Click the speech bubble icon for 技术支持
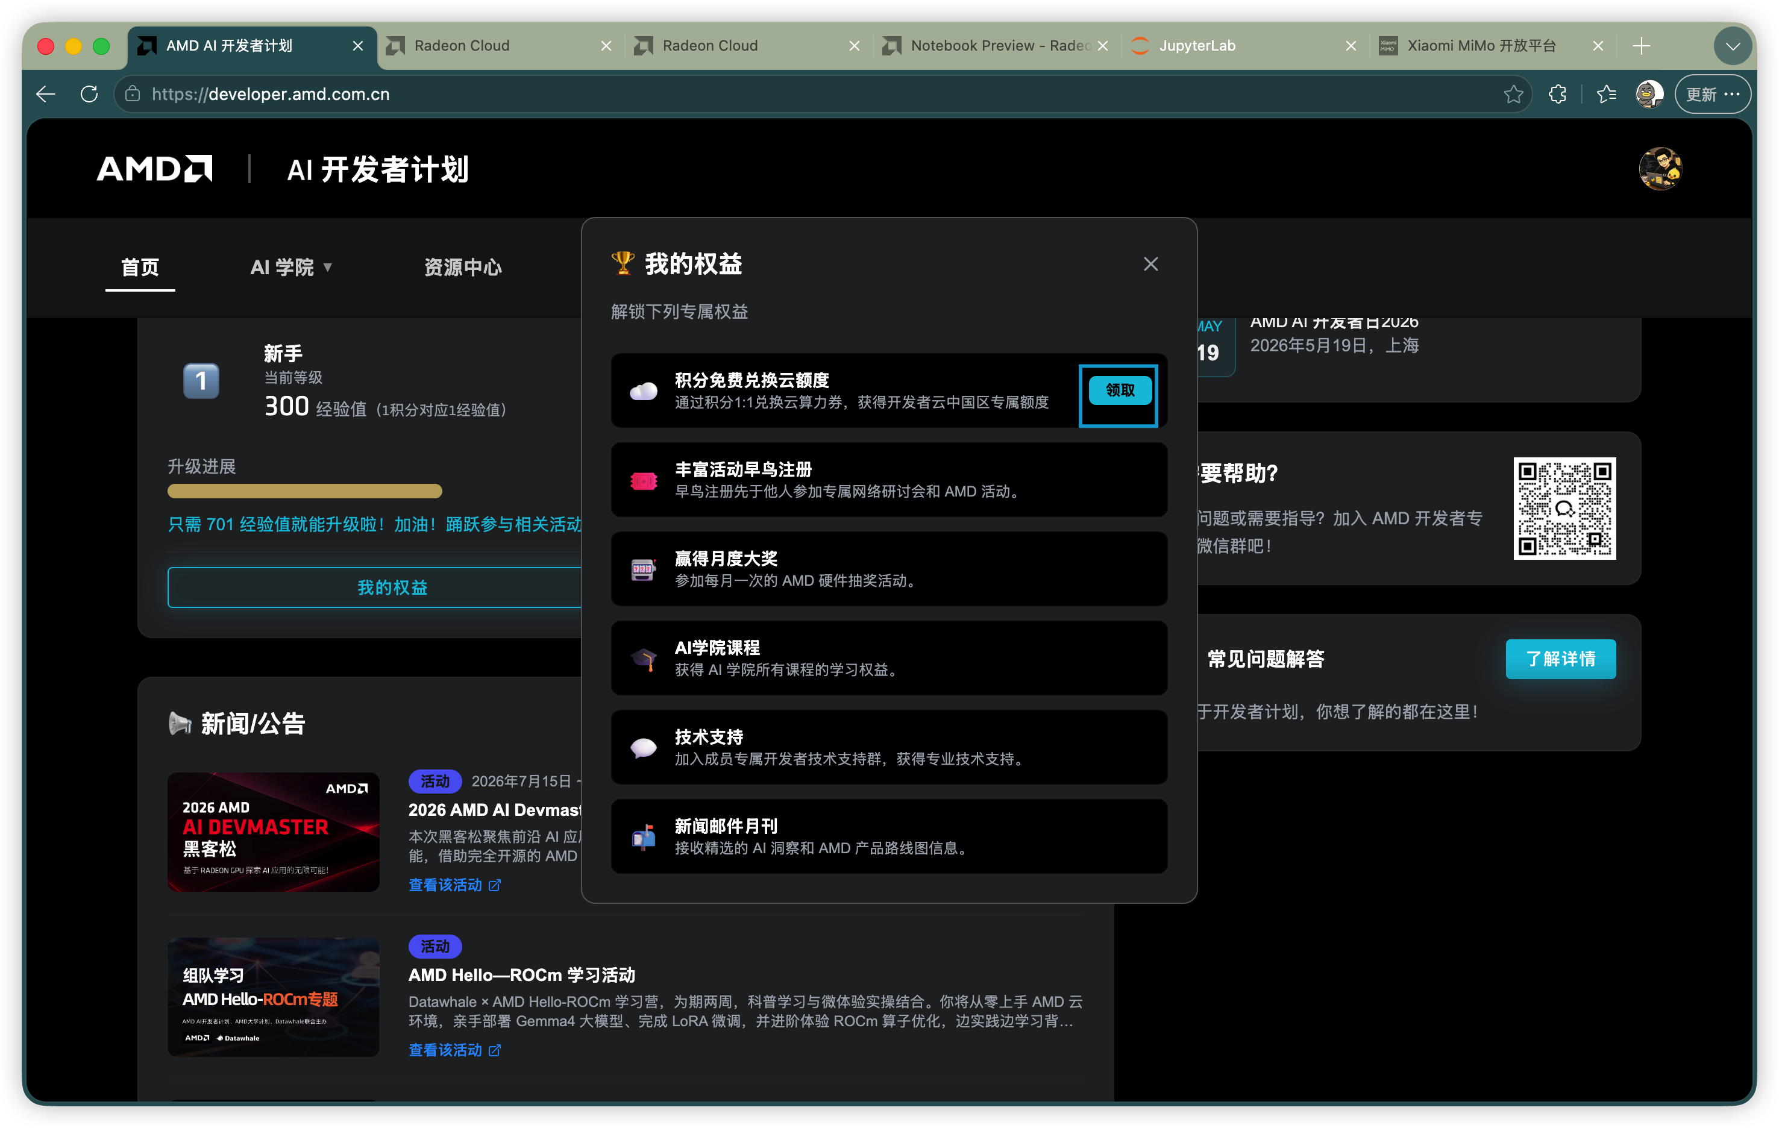 [x=643, y=748]
